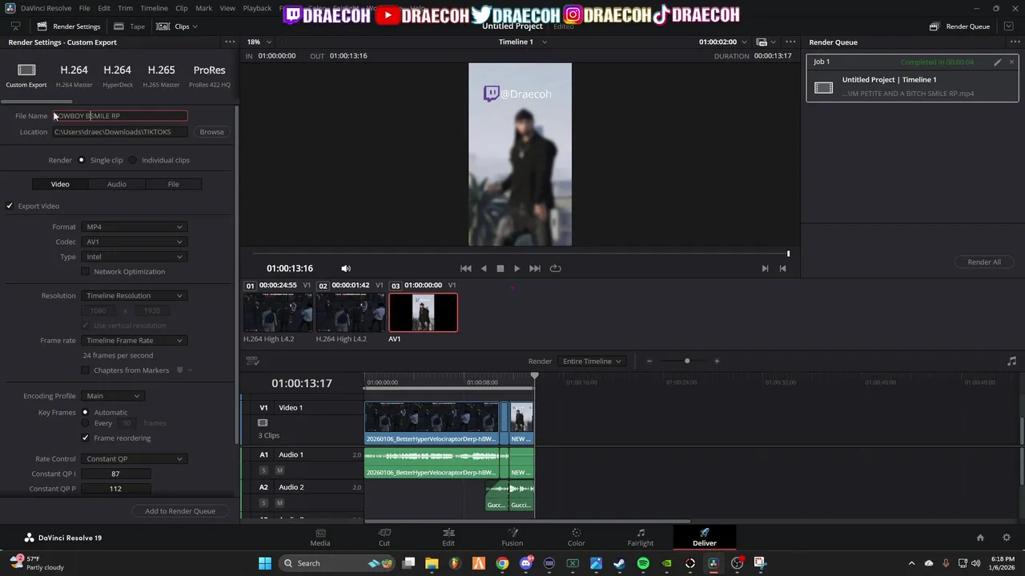Select the Custom Export preset

(x=26, y=75)
